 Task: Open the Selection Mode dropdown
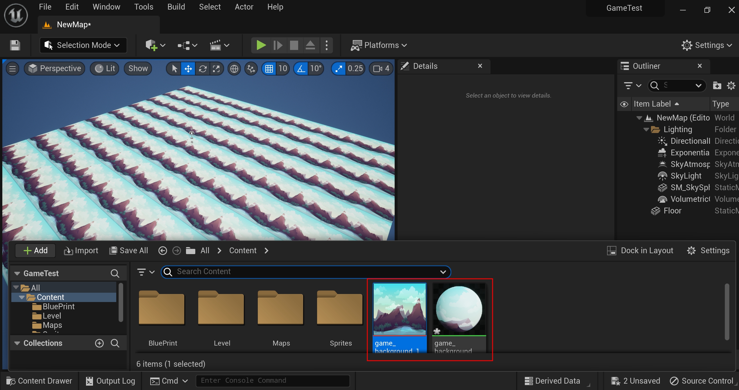(83, 45)
